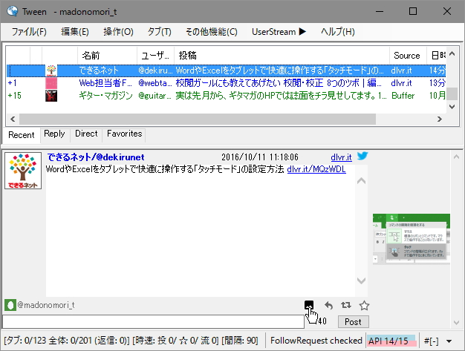Viewport: 465px width, 351px height.
Task: Open できるネット/@dekirunet profile name link
Action: 96,157
